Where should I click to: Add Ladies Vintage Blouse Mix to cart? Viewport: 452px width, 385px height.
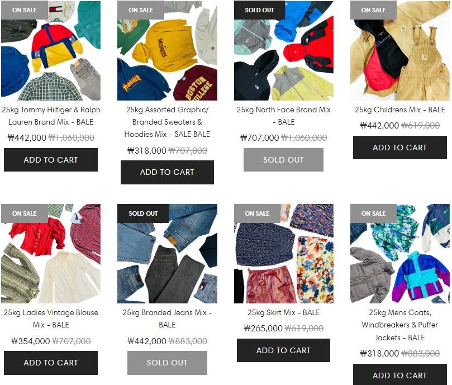pyautogui.click(x=51, y=363)
